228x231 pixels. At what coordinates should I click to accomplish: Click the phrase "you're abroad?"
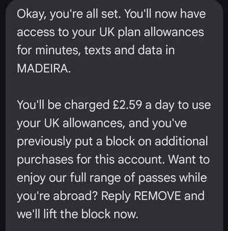click(x=58, y=196)
